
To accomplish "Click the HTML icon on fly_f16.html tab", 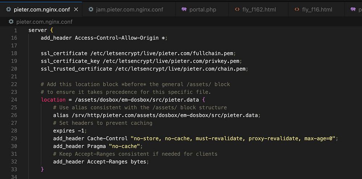I will [x=297, y=9].
